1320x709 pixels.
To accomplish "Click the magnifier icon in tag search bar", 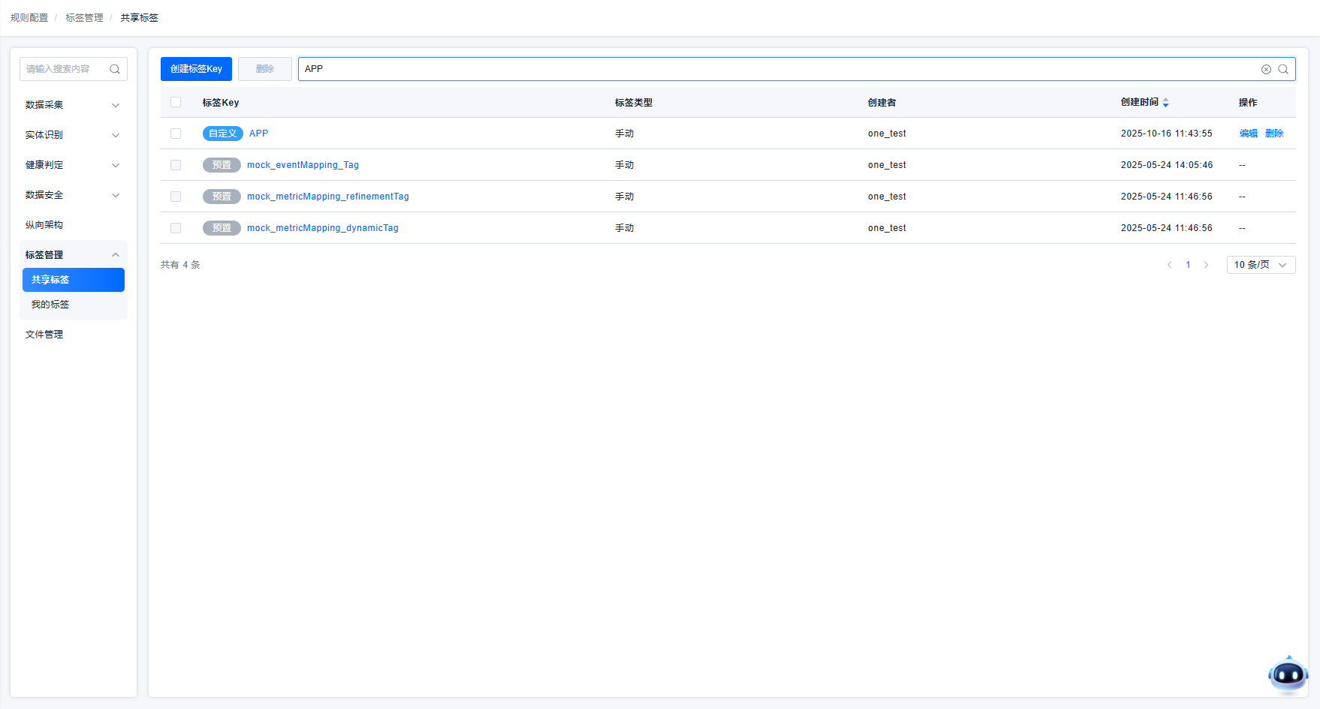I will click(1283, 69).
